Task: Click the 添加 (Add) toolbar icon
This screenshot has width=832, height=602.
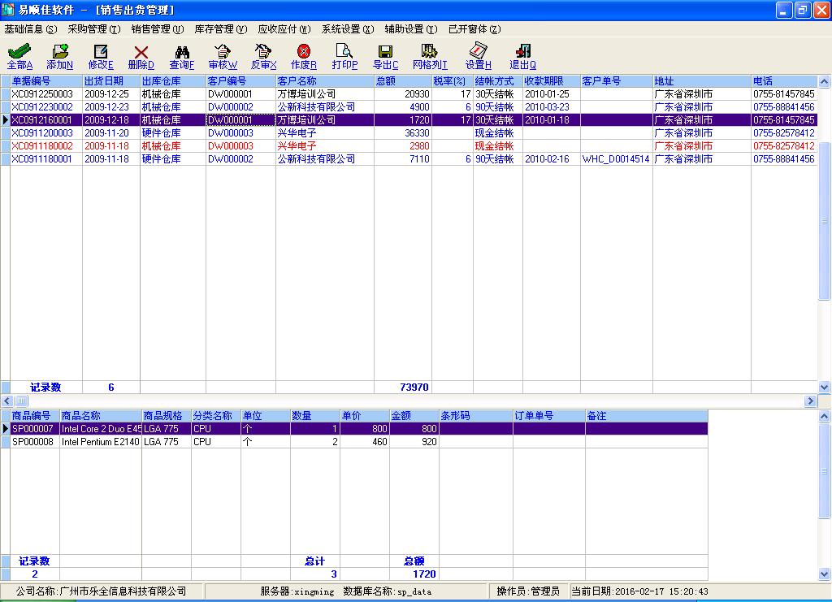Action: pyautogui.click(x=59, y=55)
